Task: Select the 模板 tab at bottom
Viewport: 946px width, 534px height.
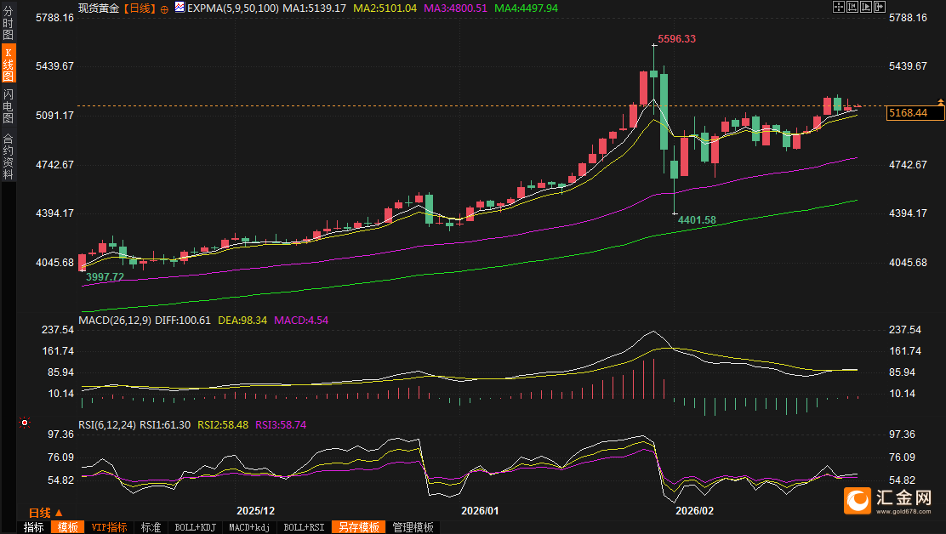Action: click(67, 527)
